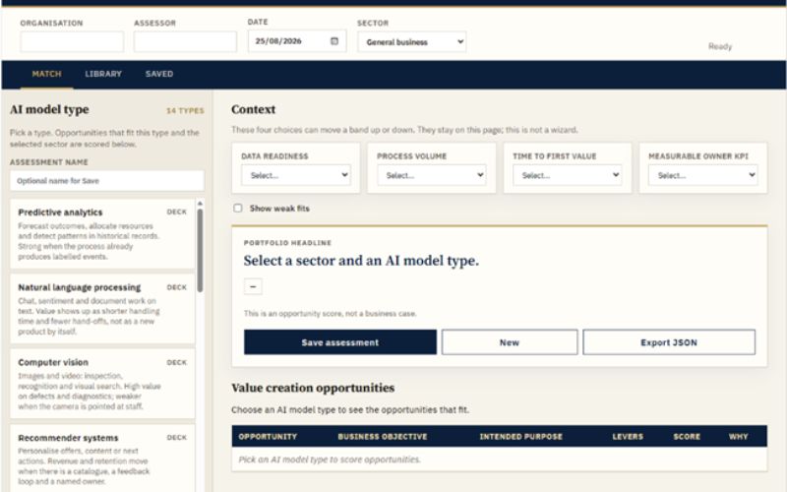Image resolution: width=787 pixels, height=492 pixels.
Task: Click the Intended Purpose column header
Action: pos(521,436)
